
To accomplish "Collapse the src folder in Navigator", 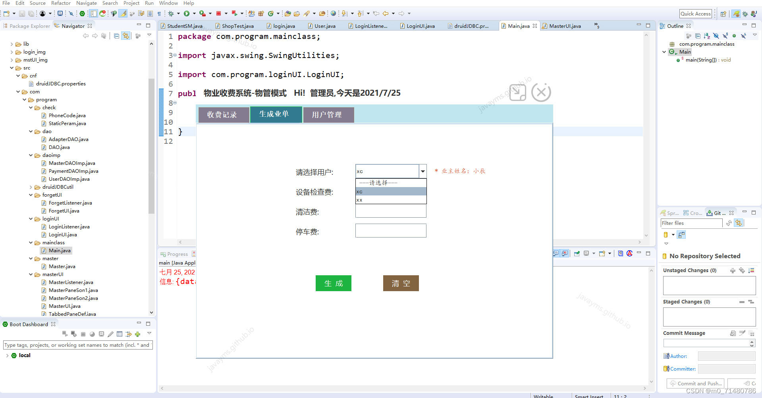I will 12,68.
